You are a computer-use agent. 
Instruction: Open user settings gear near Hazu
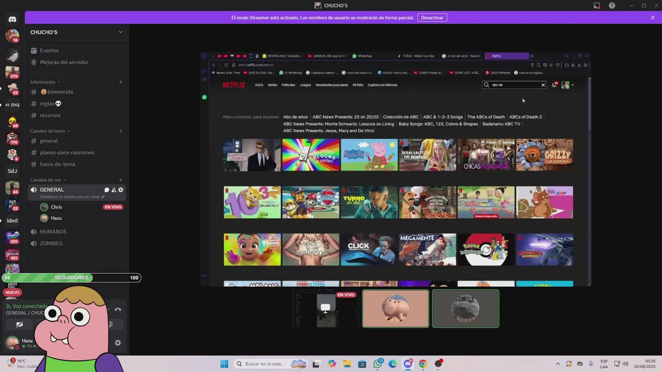[x=118, y=343]
